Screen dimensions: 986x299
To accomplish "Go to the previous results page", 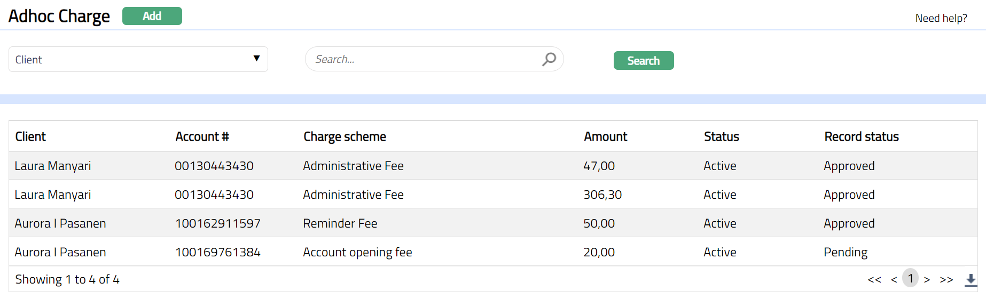I will point(894,280).
